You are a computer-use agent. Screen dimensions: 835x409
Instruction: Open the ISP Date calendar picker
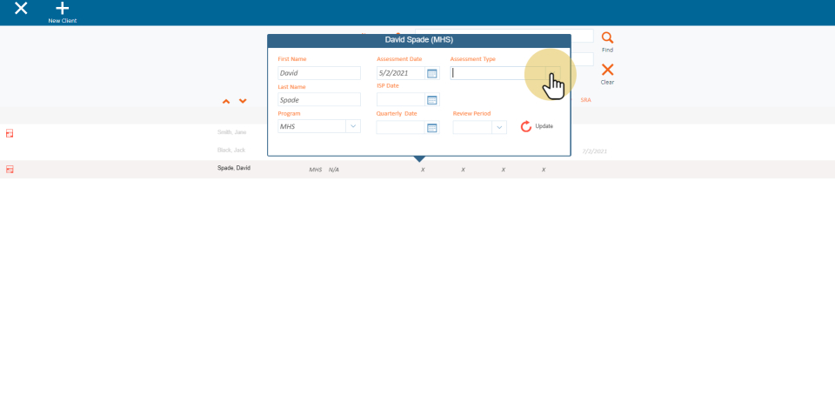tap(431, 100)
